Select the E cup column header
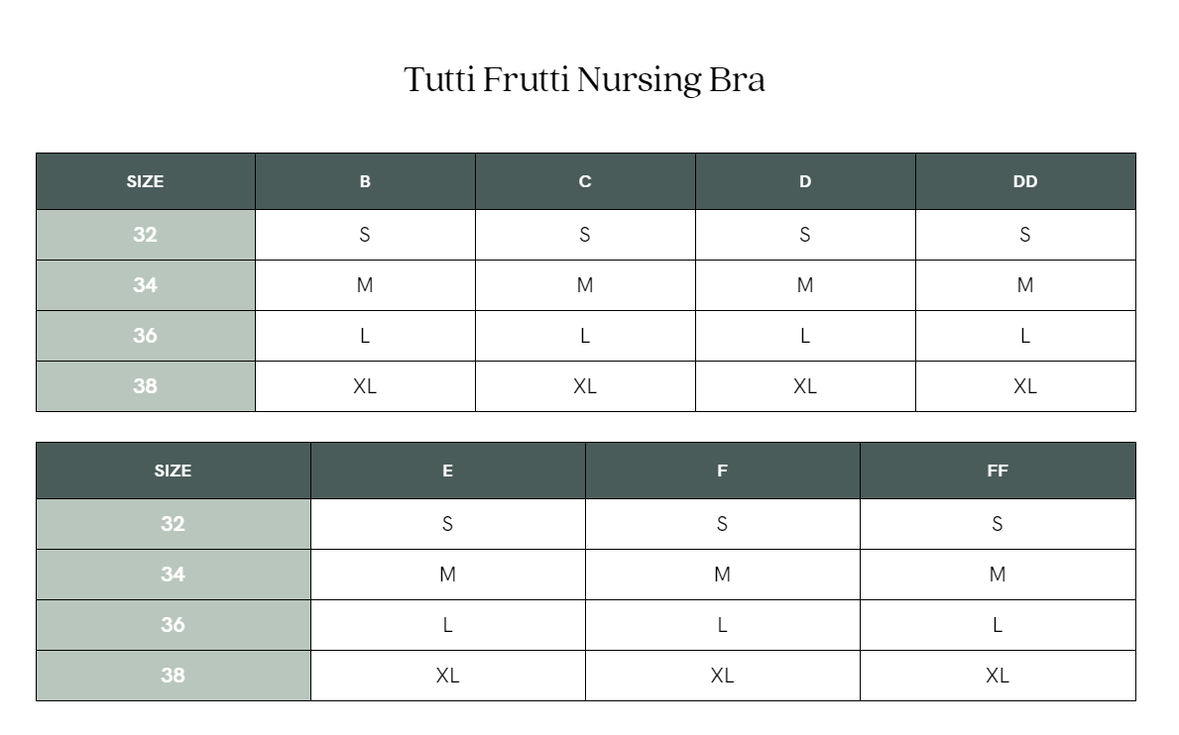Screen dimensions: 1179x735 448,471
